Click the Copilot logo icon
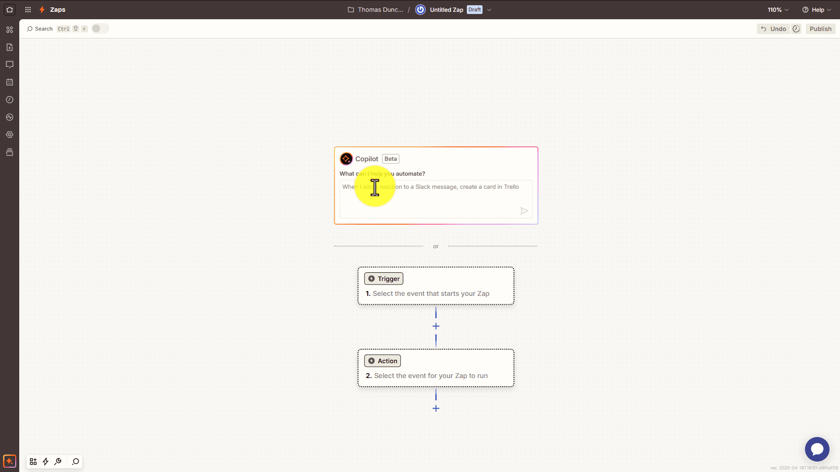The height and width of the screenshot is (472, 840). tap(346, 159)
